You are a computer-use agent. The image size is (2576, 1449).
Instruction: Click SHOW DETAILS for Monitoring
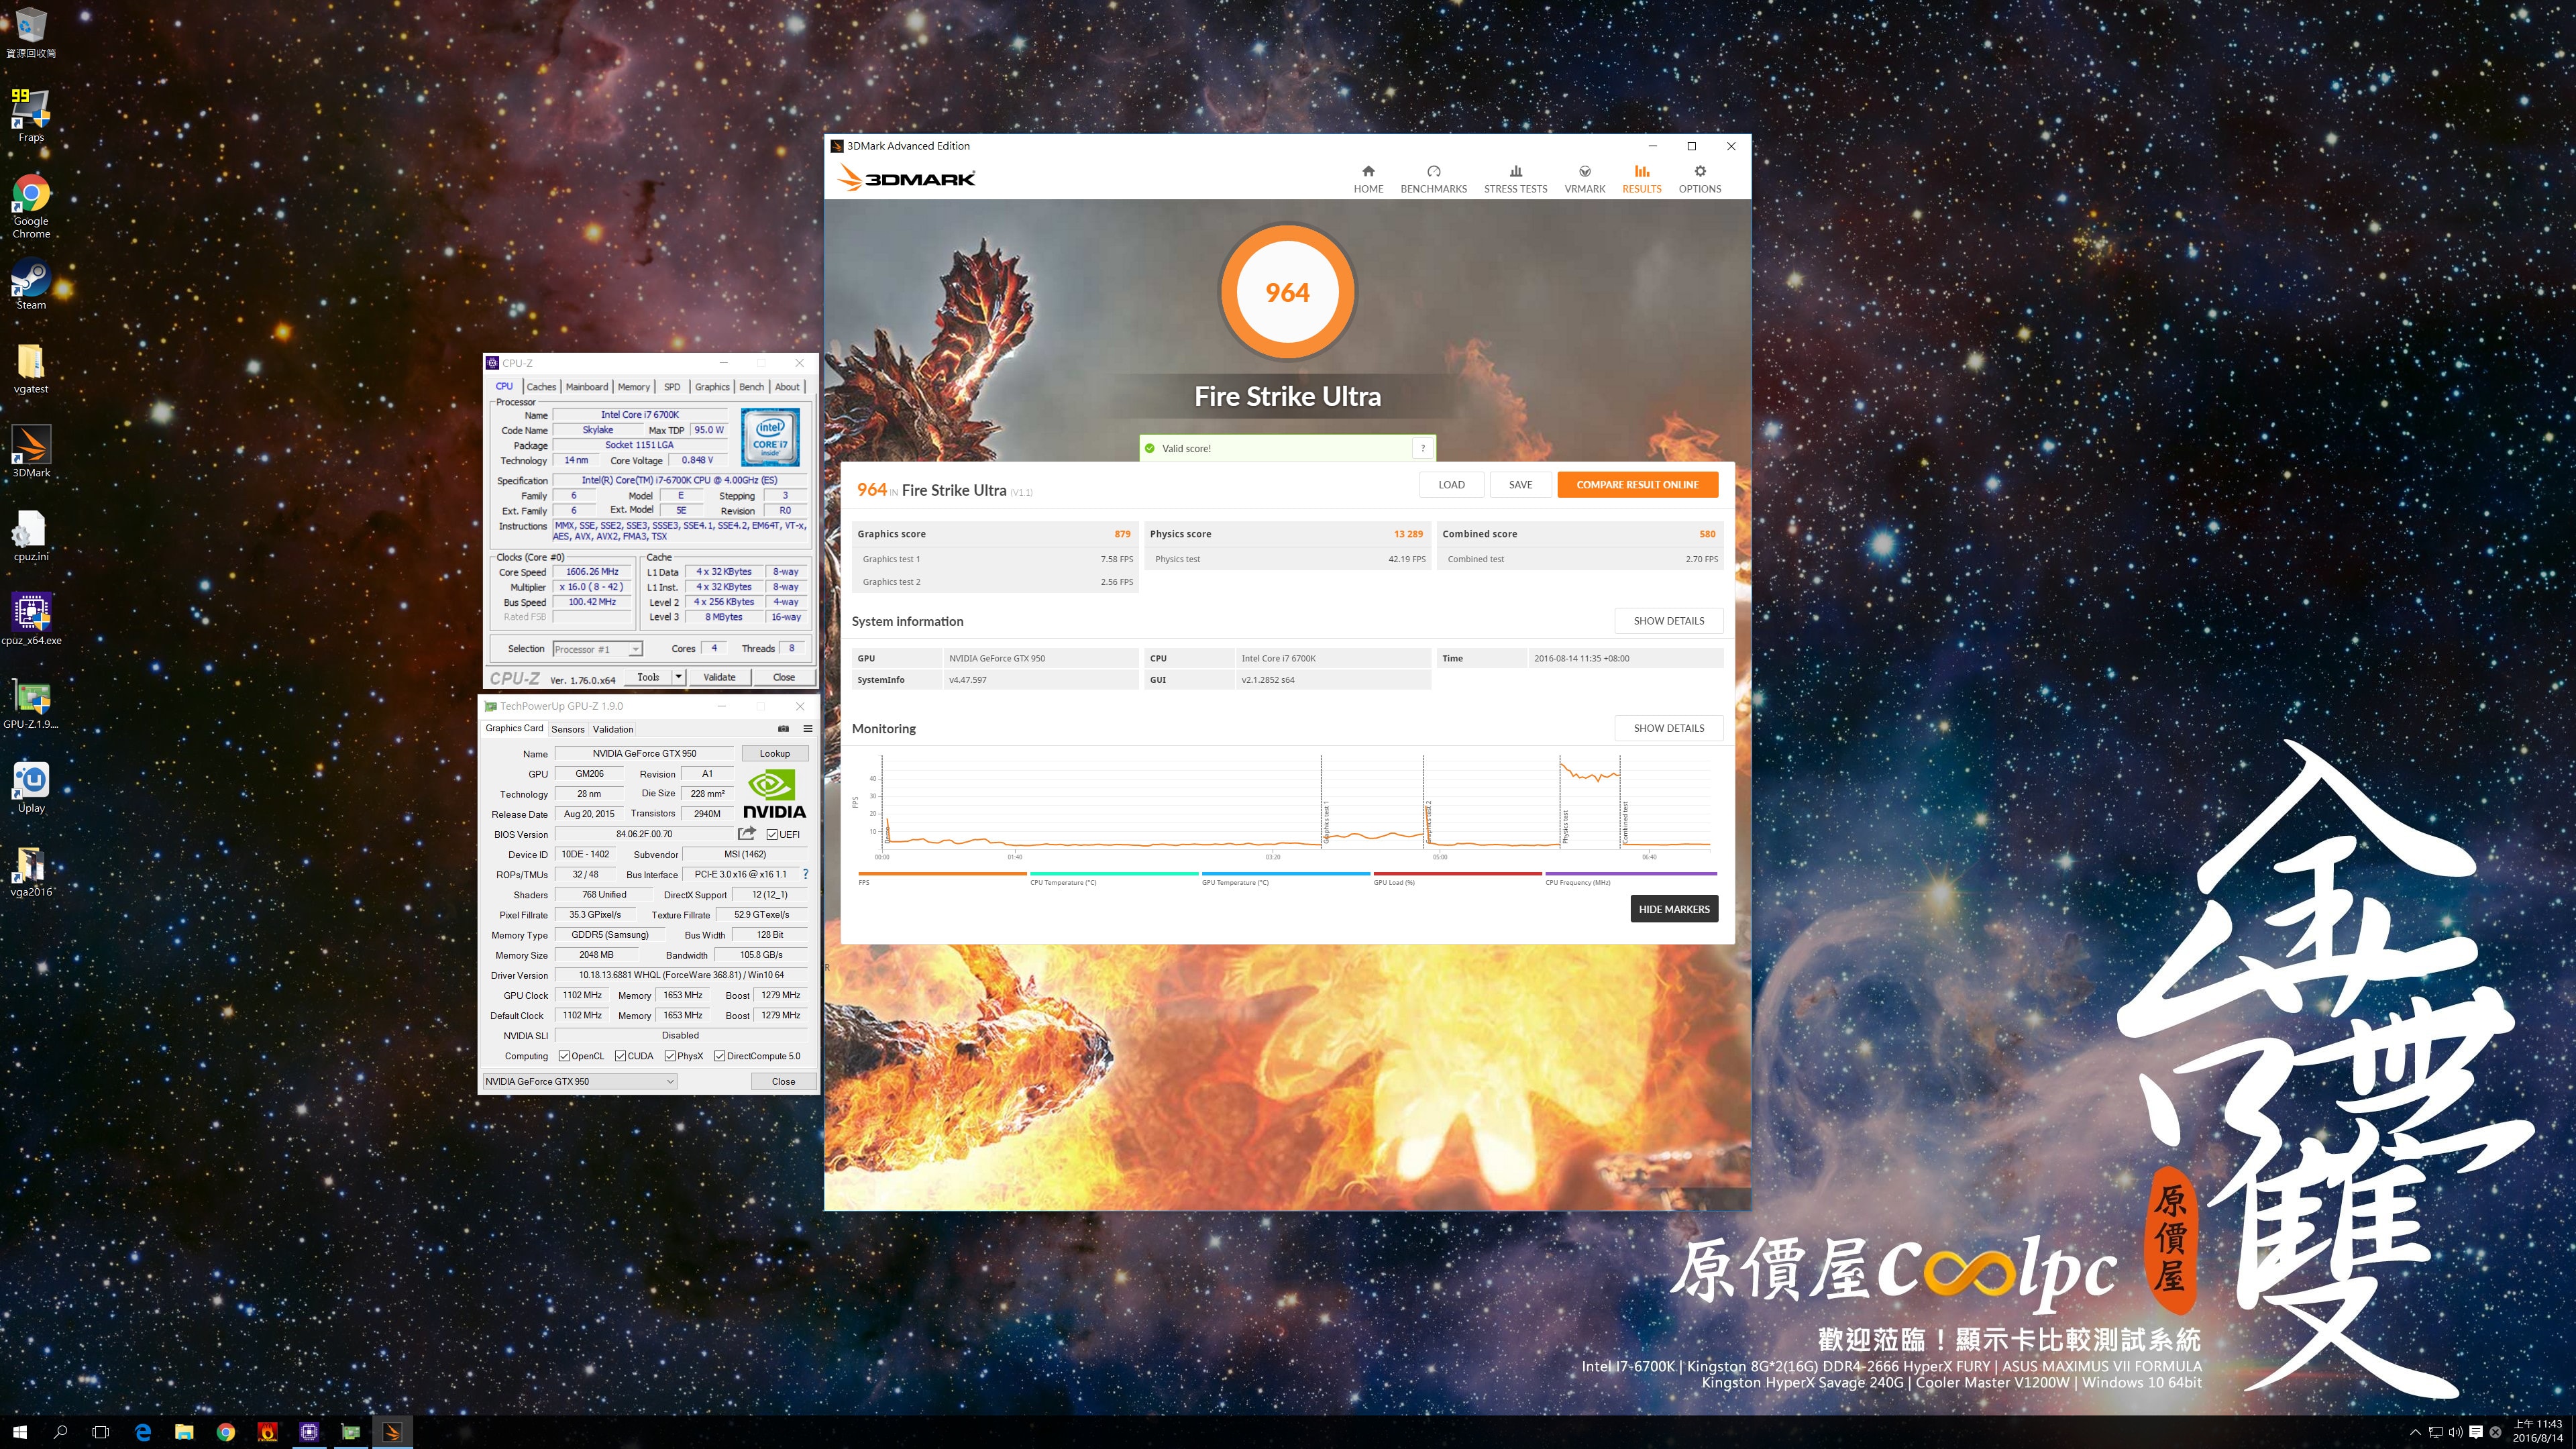1668,728
